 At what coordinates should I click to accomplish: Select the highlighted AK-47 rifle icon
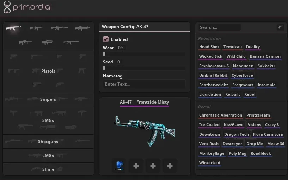point(13,28)
